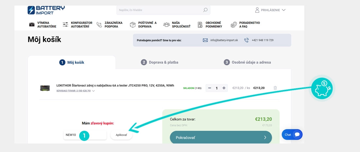Viewport: 360px width, 152px height.
Task: Continue with the Pokračovať button
Action: (x=221, y=138)
